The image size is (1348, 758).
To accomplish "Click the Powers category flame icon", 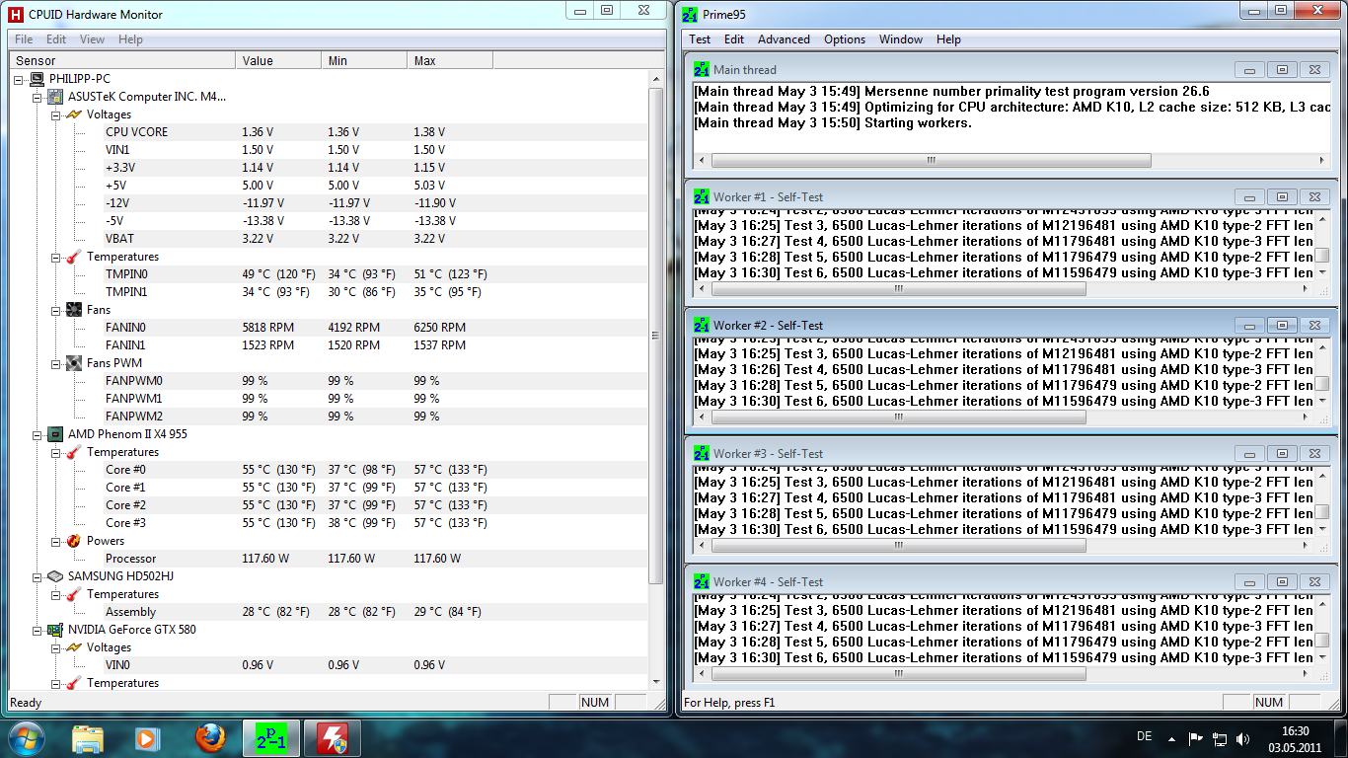I will point(74,541).
